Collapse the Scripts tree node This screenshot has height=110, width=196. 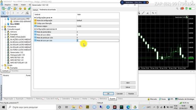tap(2, 65)
